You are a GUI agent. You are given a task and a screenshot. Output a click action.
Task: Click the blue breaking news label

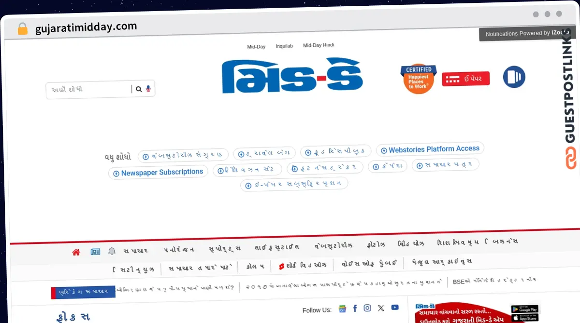point(83,292)
